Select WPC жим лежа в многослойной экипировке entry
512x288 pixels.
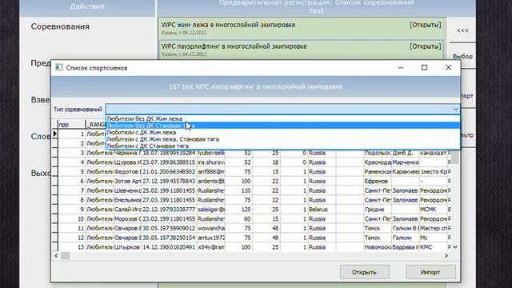coord(302,29)
